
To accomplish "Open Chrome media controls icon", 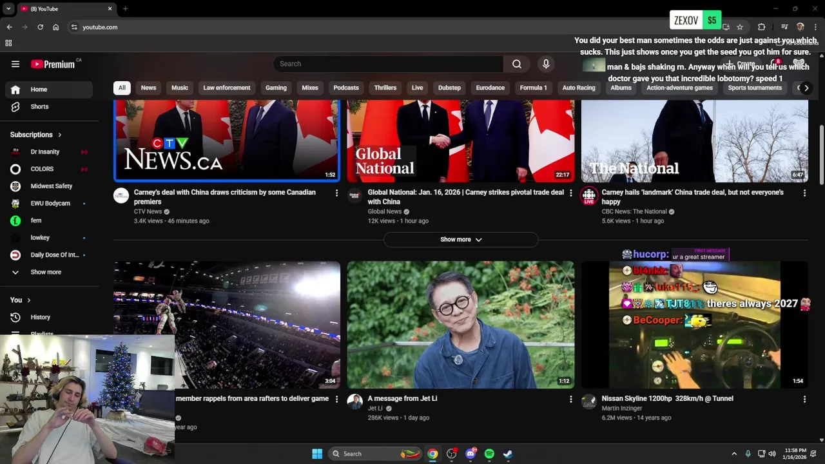I will 784,27.
